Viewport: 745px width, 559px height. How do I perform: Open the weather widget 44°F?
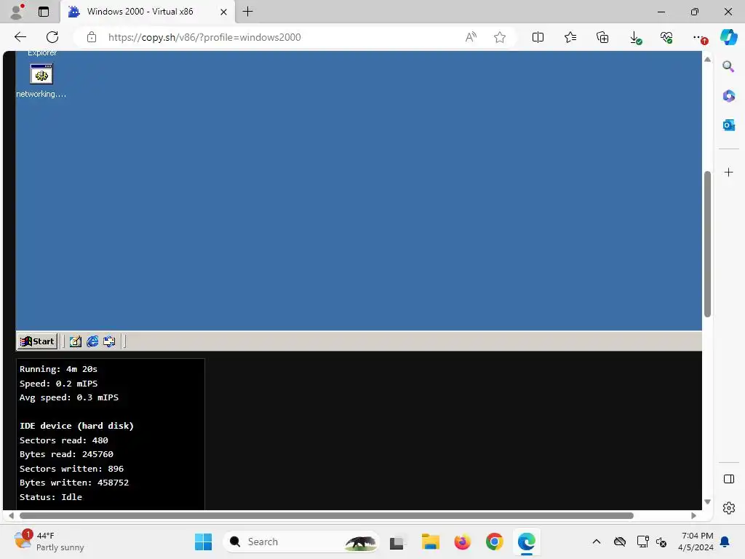click(x=49, y=542)
